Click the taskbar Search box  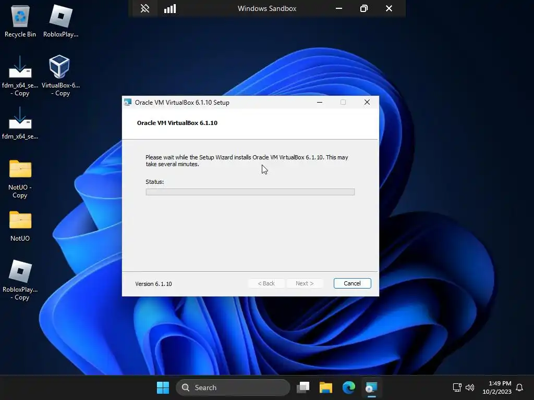[x=233, y=387]
